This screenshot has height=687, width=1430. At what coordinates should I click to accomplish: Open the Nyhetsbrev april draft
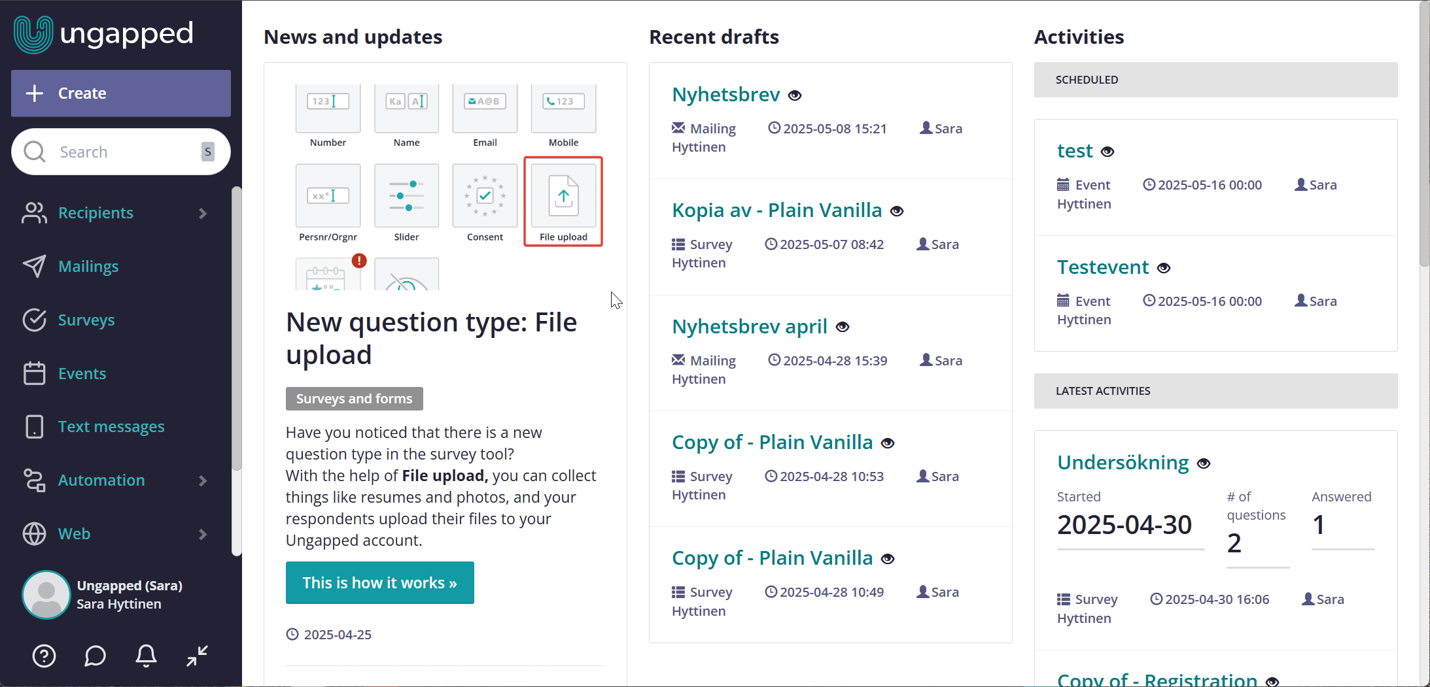(749, 326)
